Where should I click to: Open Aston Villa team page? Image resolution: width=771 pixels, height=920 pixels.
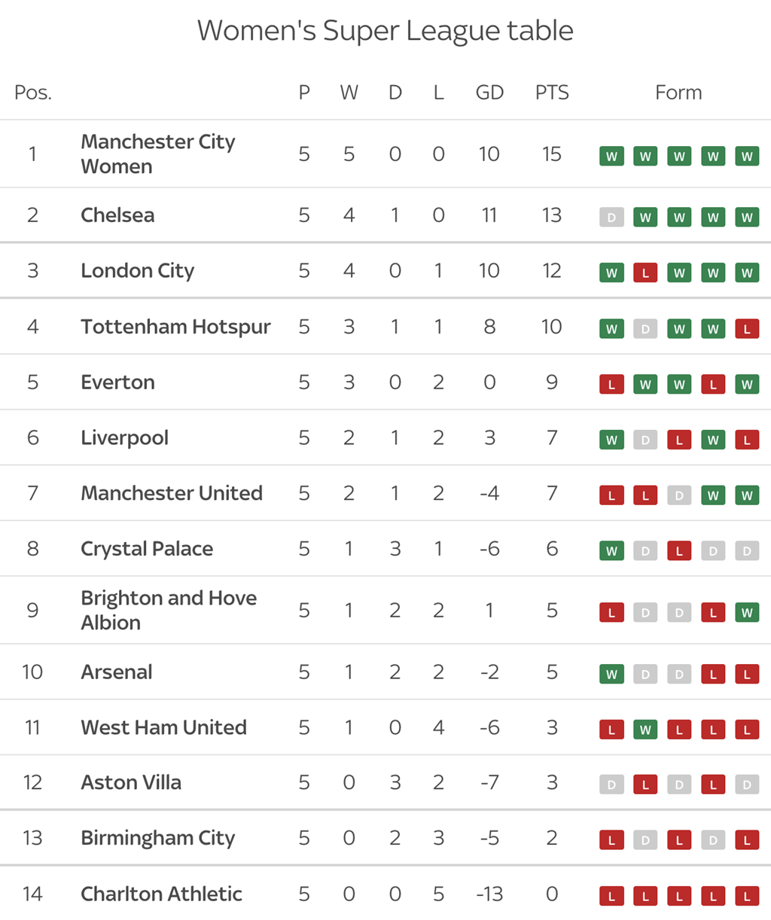coord(131,783)
